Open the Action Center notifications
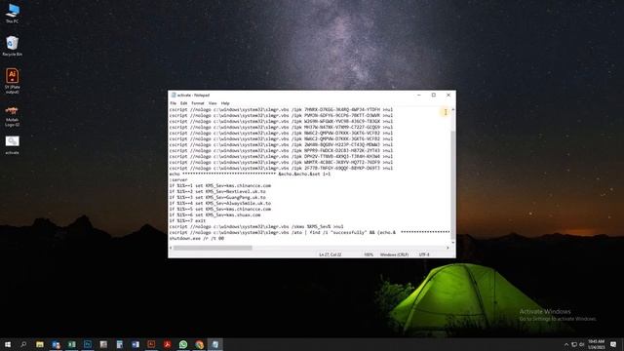 tap(613, 344)
